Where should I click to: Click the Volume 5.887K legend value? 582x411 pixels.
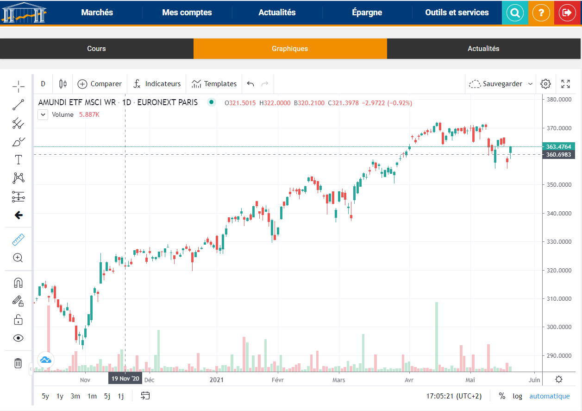89,114
